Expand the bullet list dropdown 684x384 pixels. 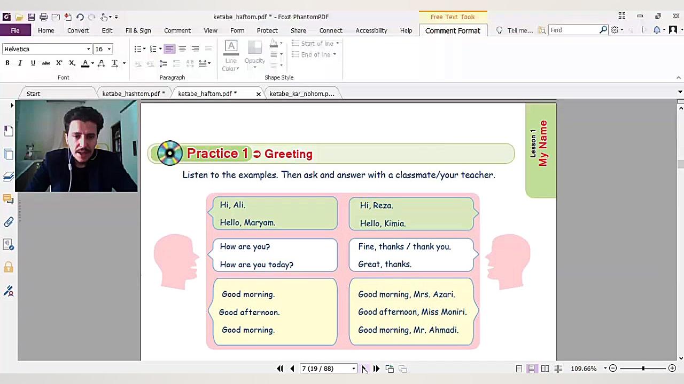point(144,49)
